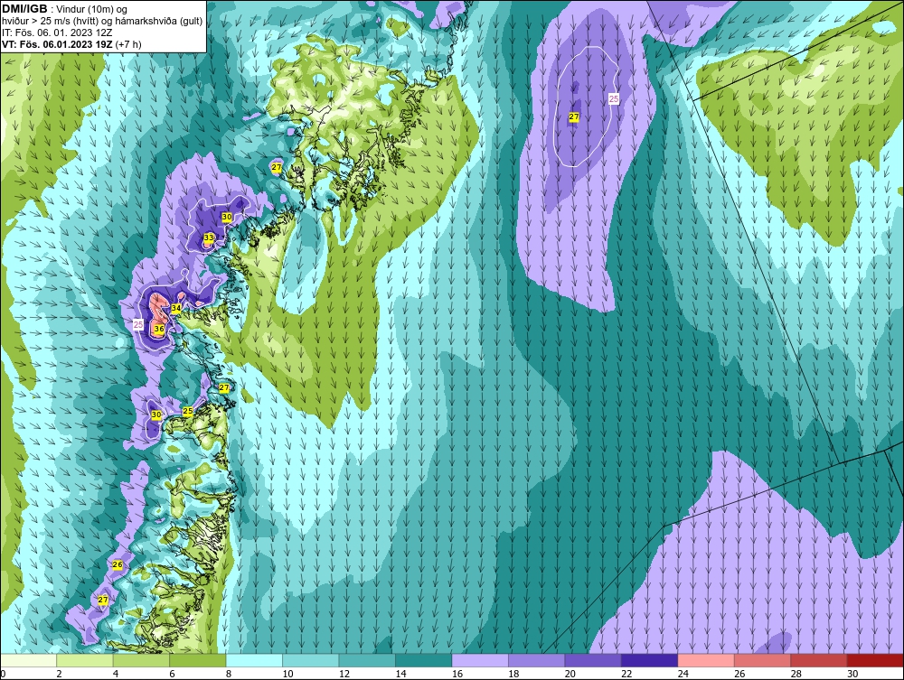Click the 'VT: Fös. 06.01.2023 19Z (+7 h)' line
904x680 pixels.
[x=71, y=43]
